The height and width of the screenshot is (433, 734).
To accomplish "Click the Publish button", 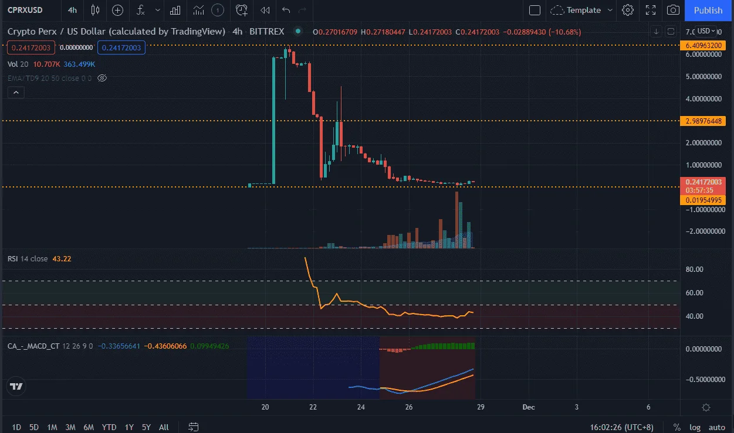I will pos(708,10).
